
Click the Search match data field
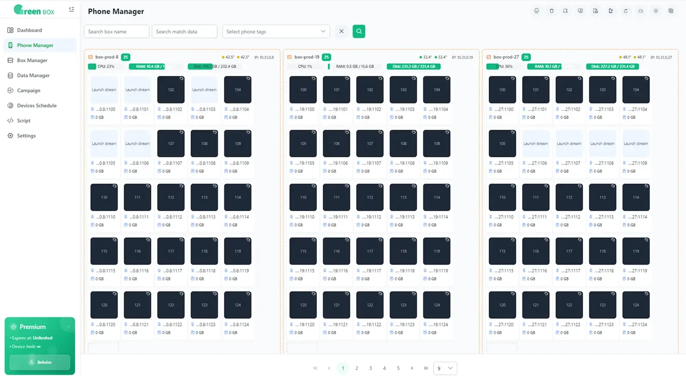point(184,31)
